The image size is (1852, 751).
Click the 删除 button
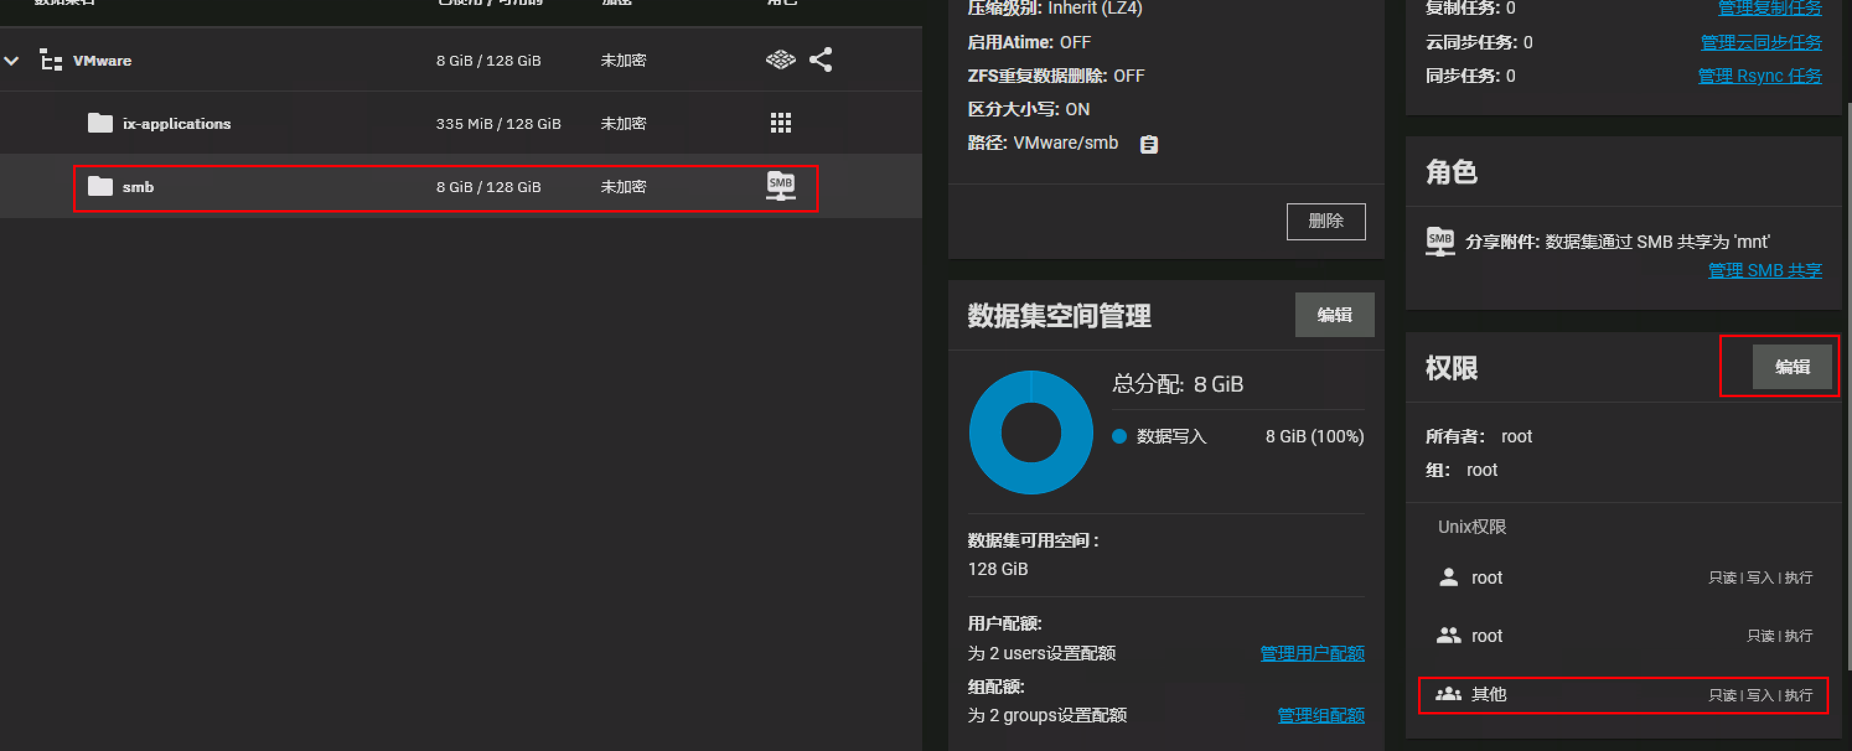pyautogui.click(x=1325, y=221)
